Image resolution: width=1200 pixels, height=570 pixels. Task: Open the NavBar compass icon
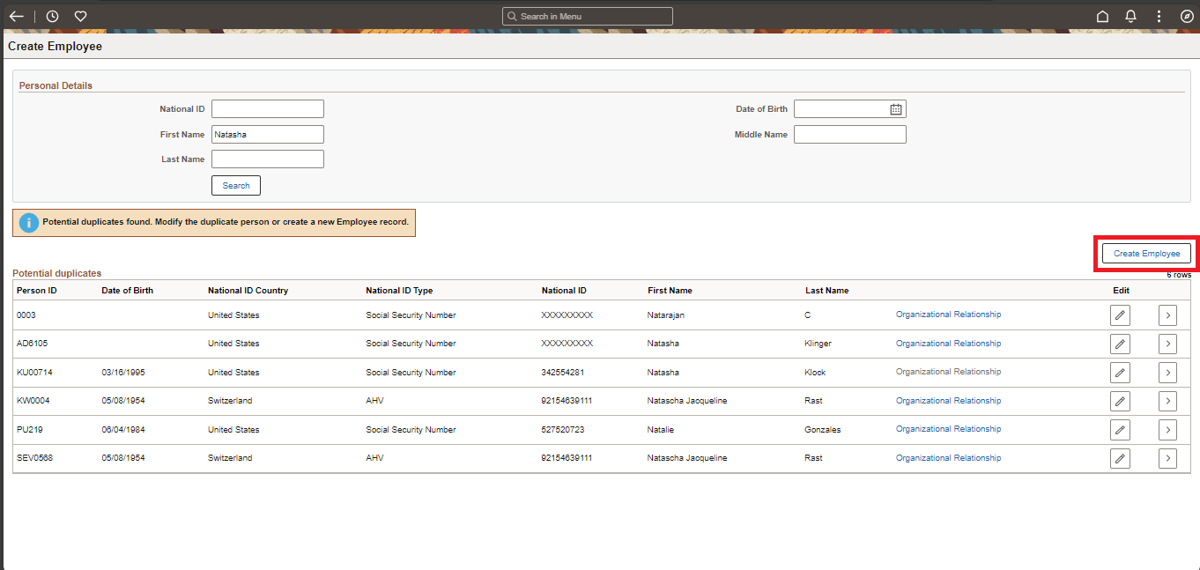click(x=1187, y=16)
